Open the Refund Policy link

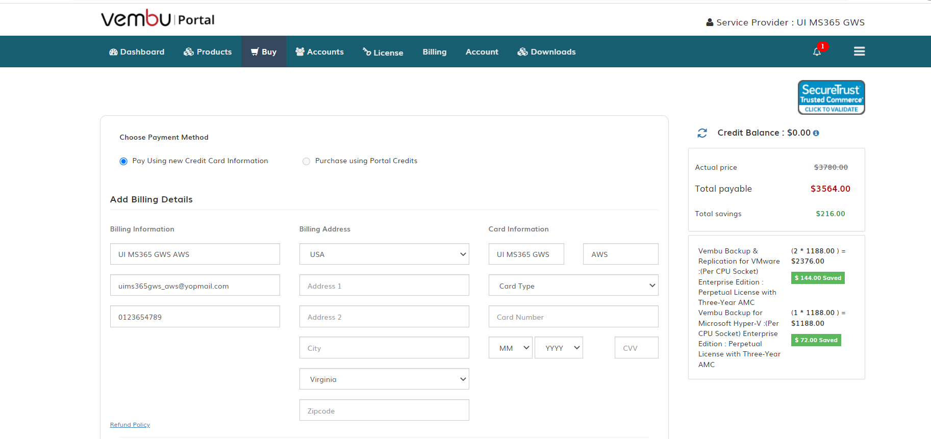[x=130, y=425]
